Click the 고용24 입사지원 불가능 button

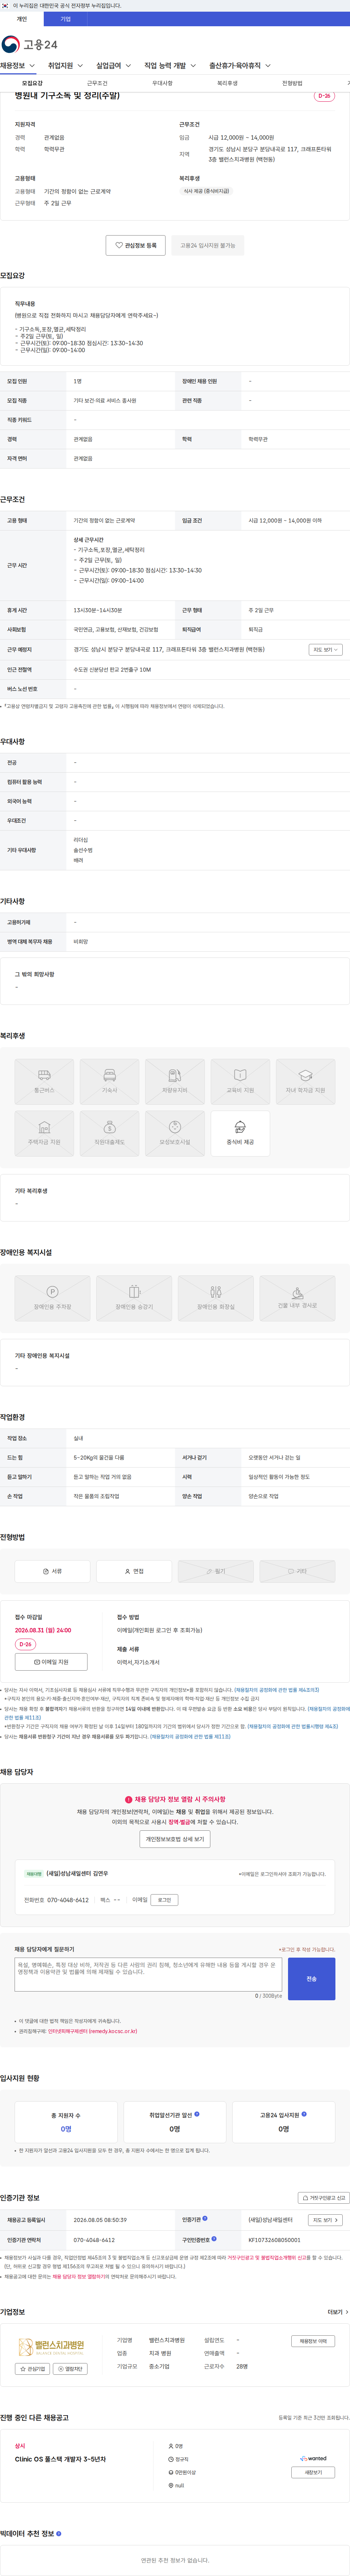(x=208, y=245)
